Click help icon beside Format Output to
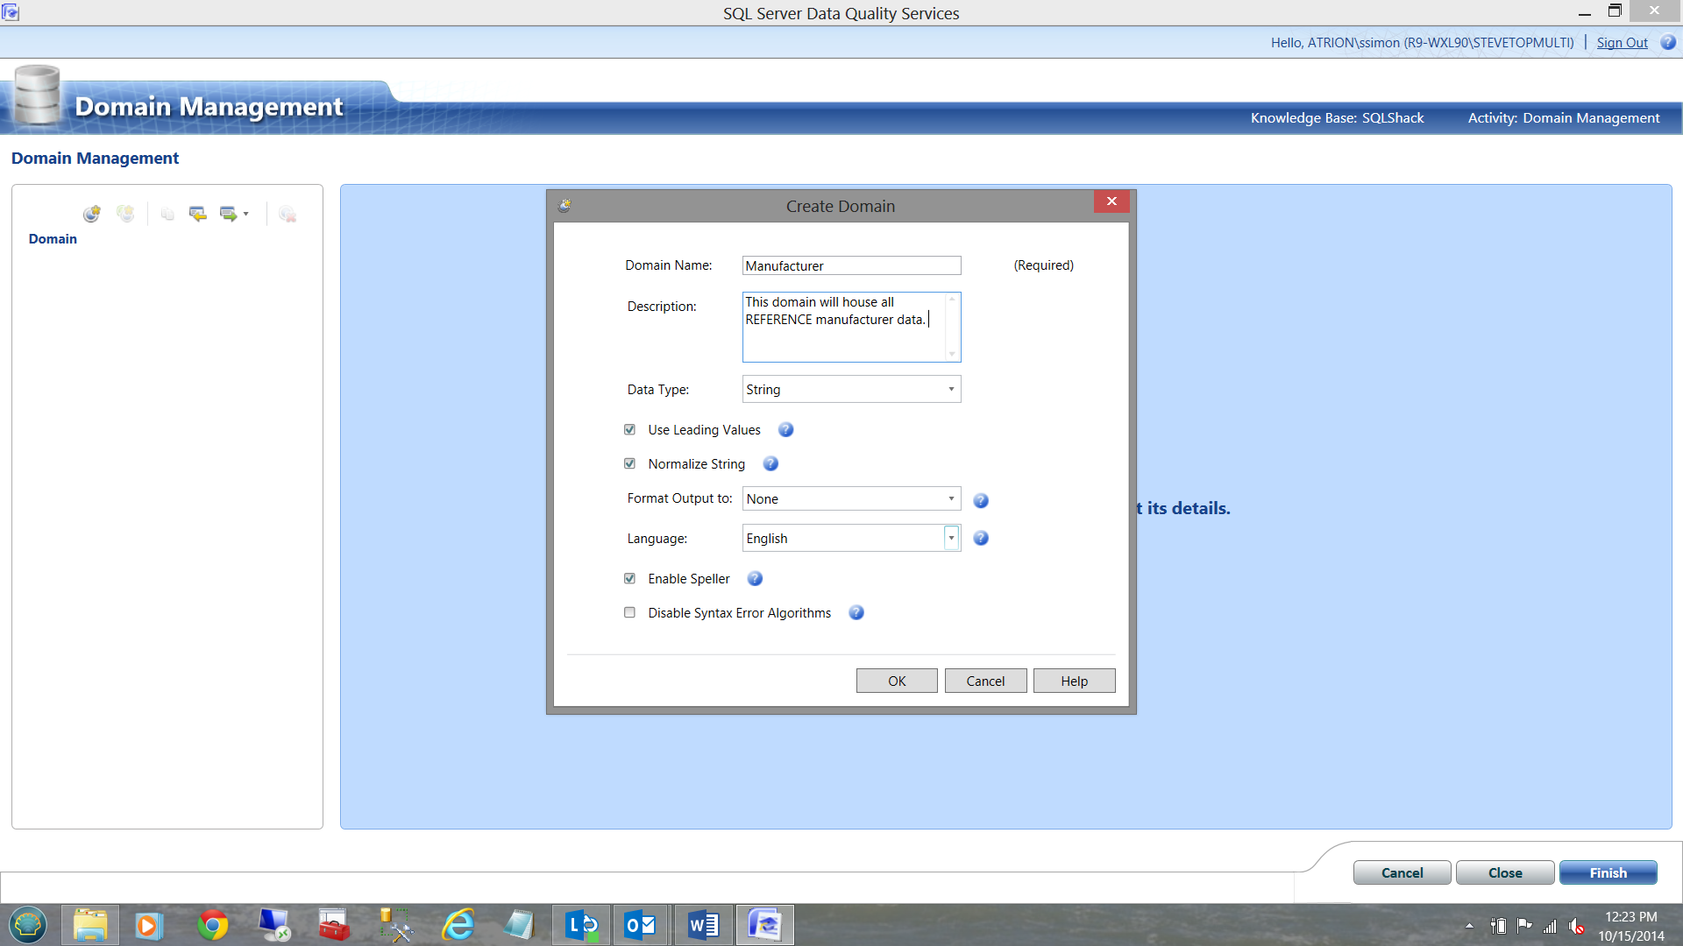 [981, 500]
